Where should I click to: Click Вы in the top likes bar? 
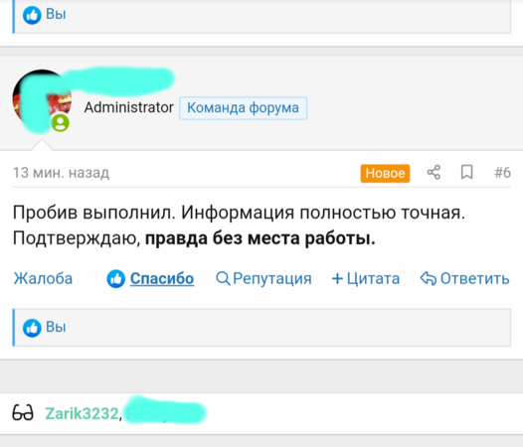(56, 14)
